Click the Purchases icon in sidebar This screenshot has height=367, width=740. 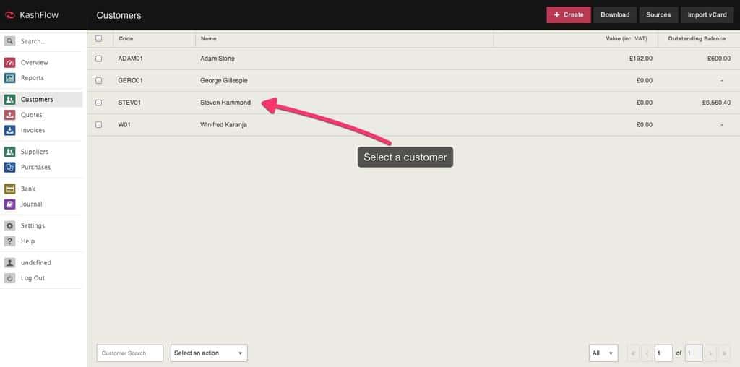[x=10, y=168]
